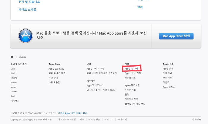The width and height of the screenshot is (208, 124).
Task: Open the 'Apple ID 관리' link
Action: click(x=131, y=69)
